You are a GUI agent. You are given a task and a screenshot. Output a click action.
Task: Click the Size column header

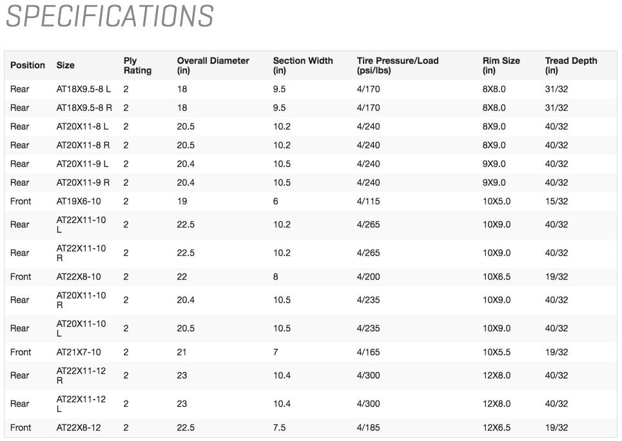point(66,65)
